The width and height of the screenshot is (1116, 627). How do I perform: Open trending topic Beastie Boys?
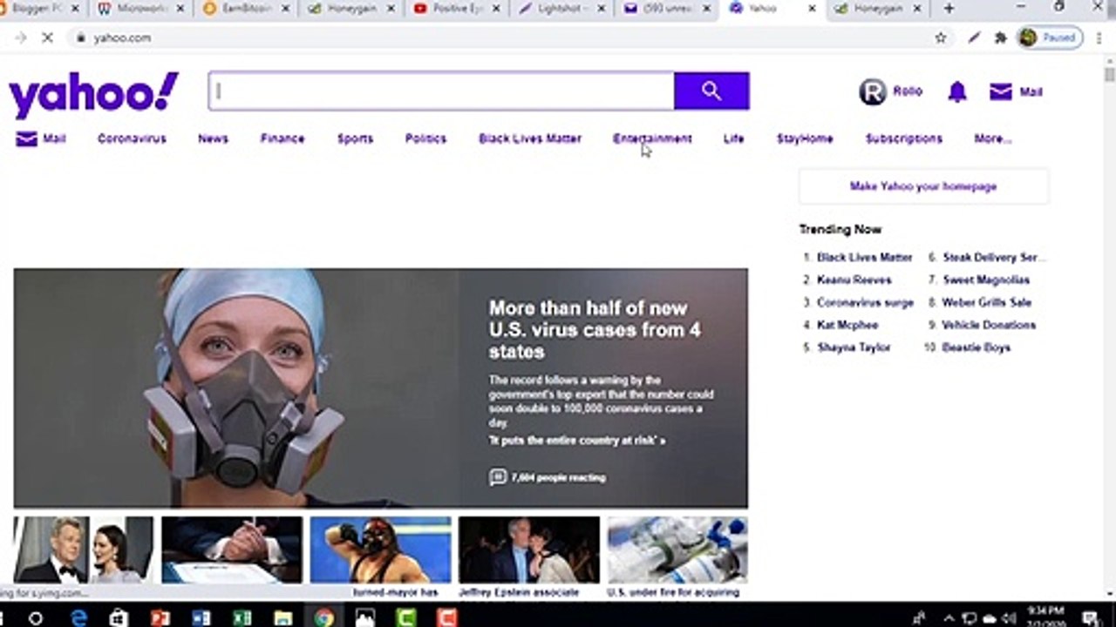tap(976, 347)
